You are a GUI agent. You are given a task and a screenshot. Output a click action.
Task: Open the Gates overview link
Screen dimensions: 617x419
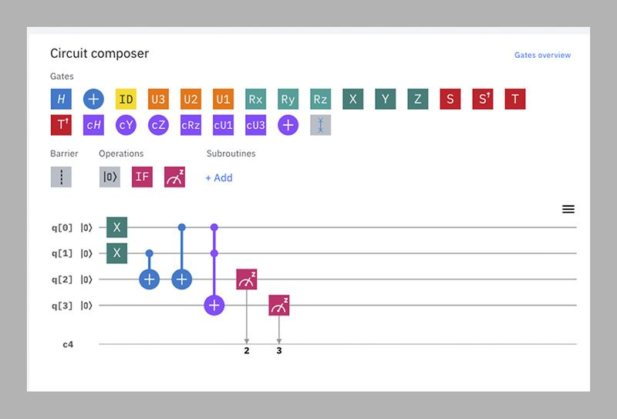[542, 55]
